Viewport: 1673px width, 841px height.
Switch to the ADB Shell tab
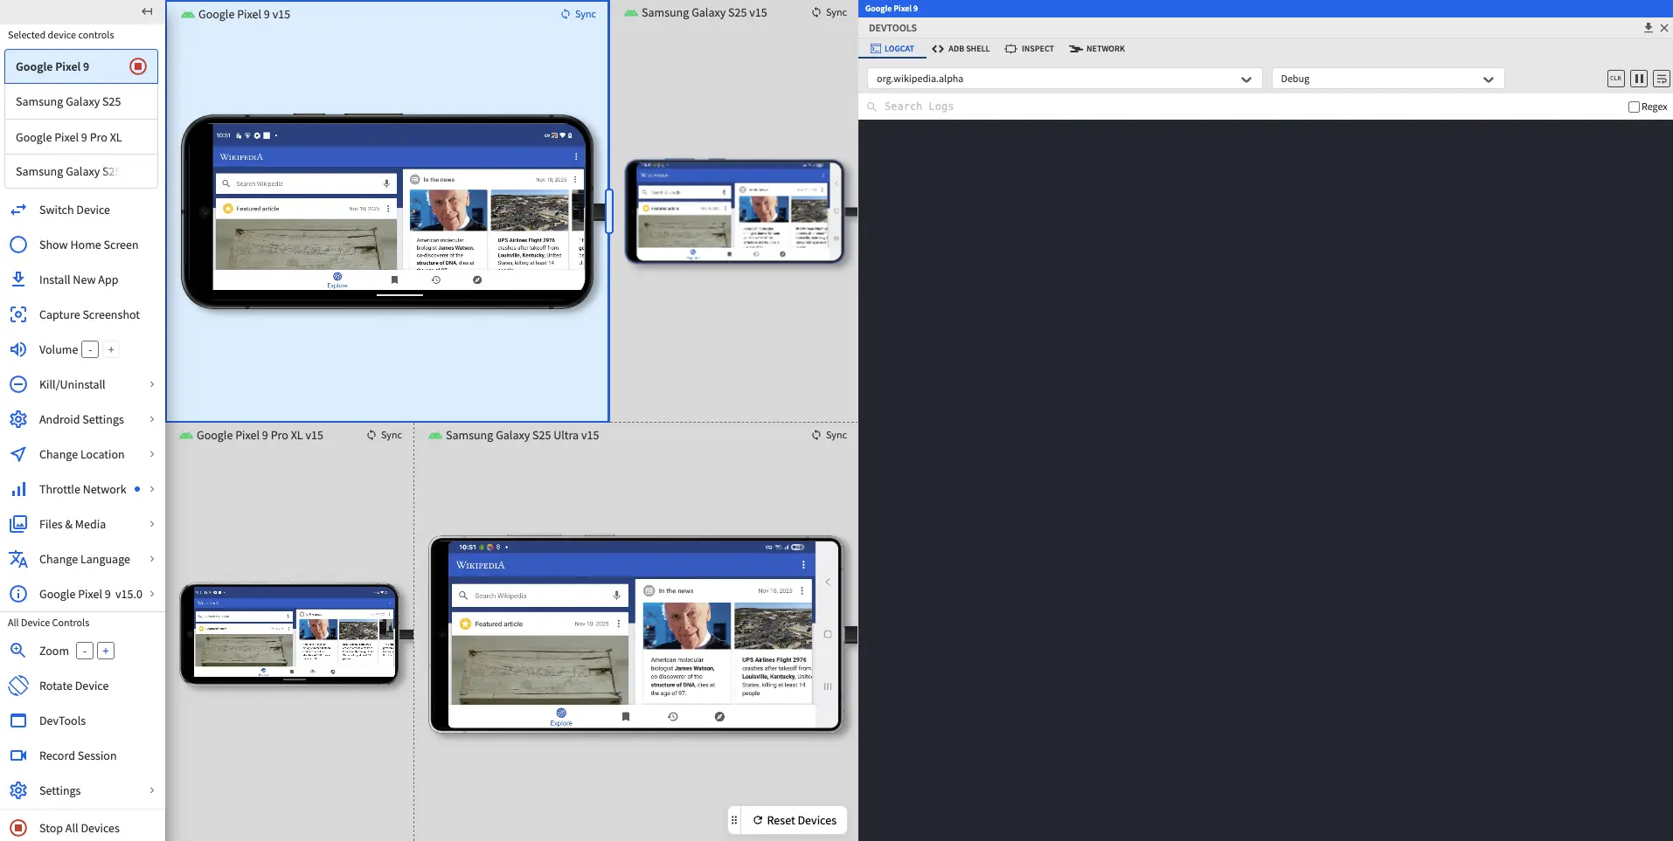pos(961,49)
